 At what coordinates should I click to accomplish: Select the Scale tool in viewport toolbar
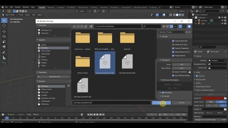(4, 42)
